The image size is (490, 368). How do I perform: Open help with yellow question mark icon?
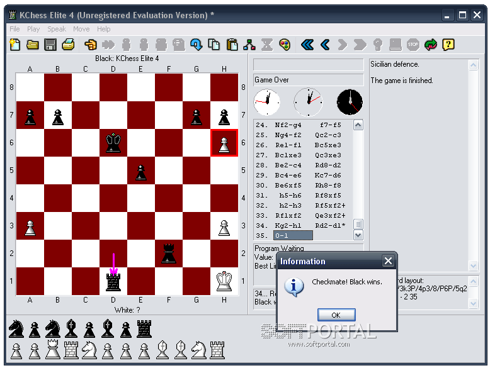(x=448, y=45)
